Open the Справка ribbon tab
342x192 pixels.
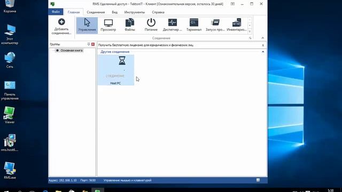(x=158, y=12)
